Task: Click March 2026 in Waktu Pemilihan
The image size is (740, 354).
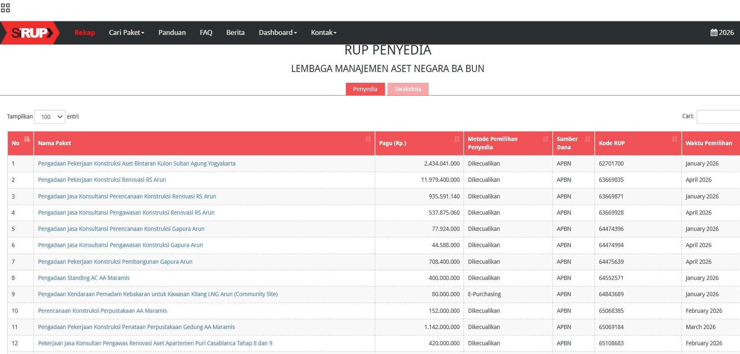Action: (x=700, y=327)
